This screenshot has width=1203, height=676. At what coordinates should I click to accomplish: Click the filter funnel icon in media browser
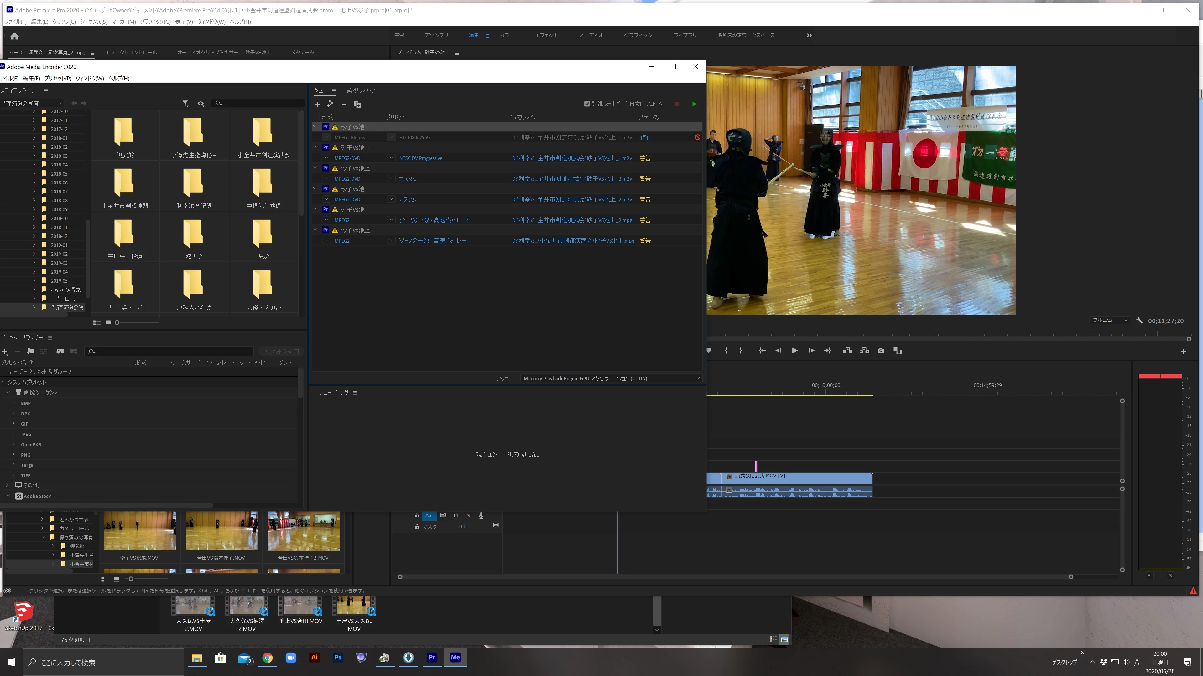click(185, 104)
